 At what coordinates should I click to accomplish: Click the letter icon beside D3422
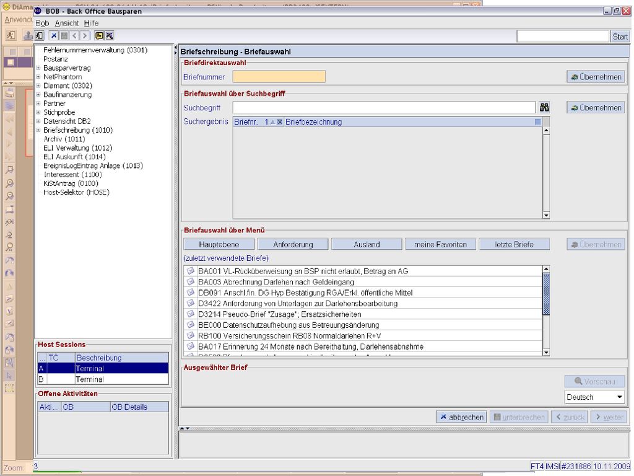191,302
